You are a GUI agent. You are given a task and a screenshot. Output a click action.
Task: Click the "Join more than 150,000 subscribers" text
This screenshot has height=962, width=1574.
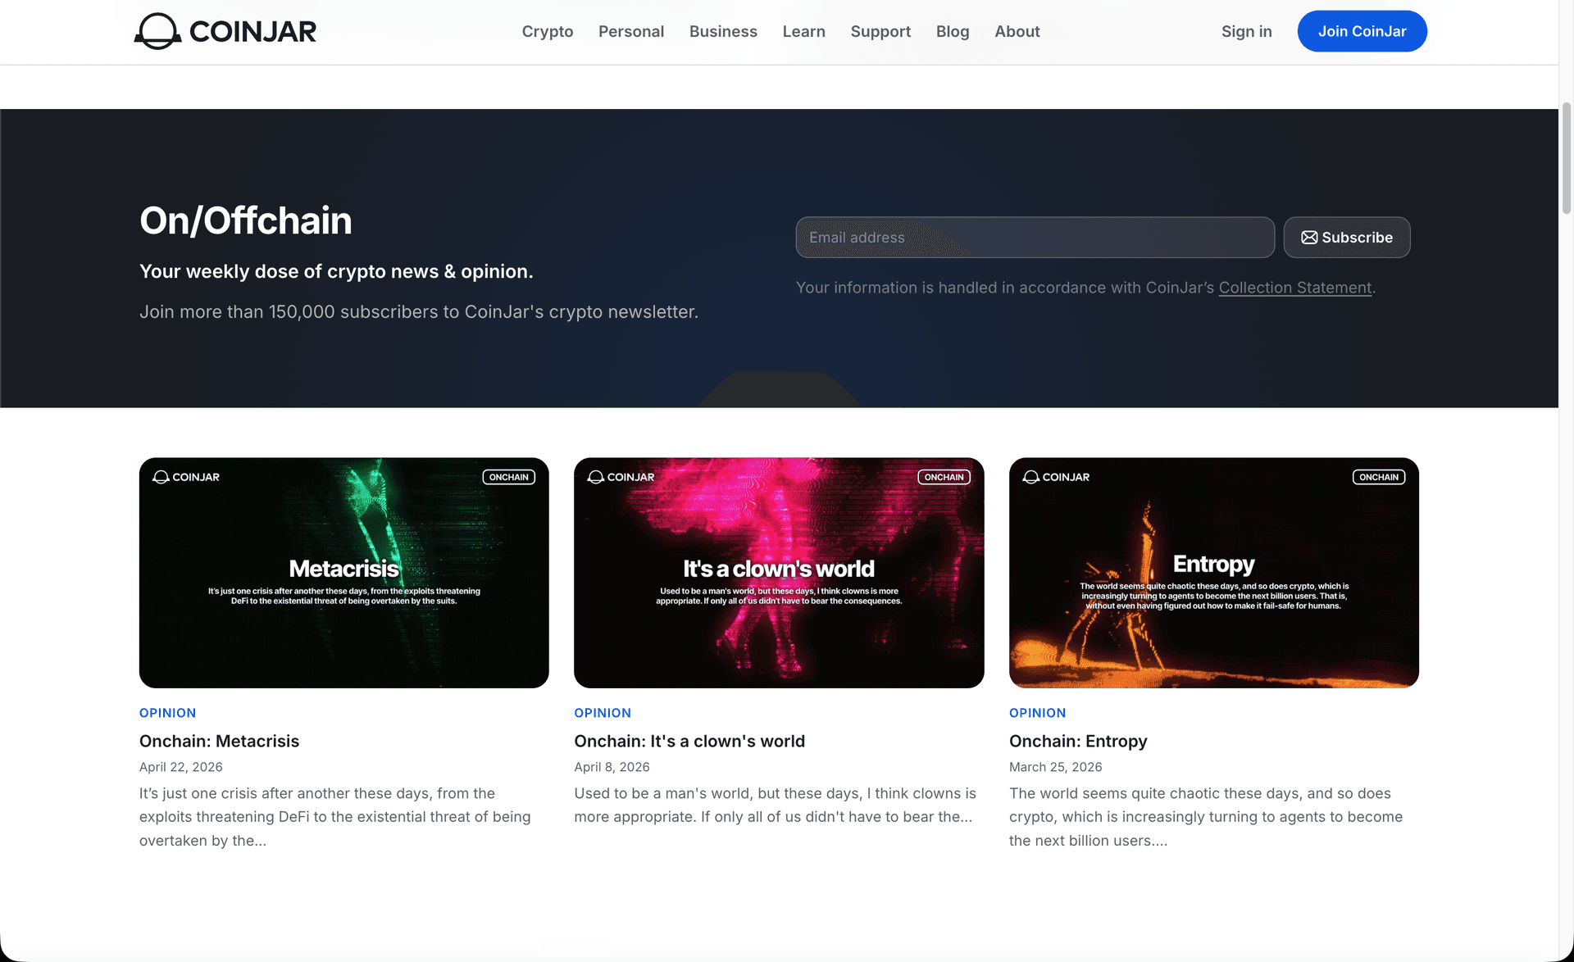tap(419, 312)
